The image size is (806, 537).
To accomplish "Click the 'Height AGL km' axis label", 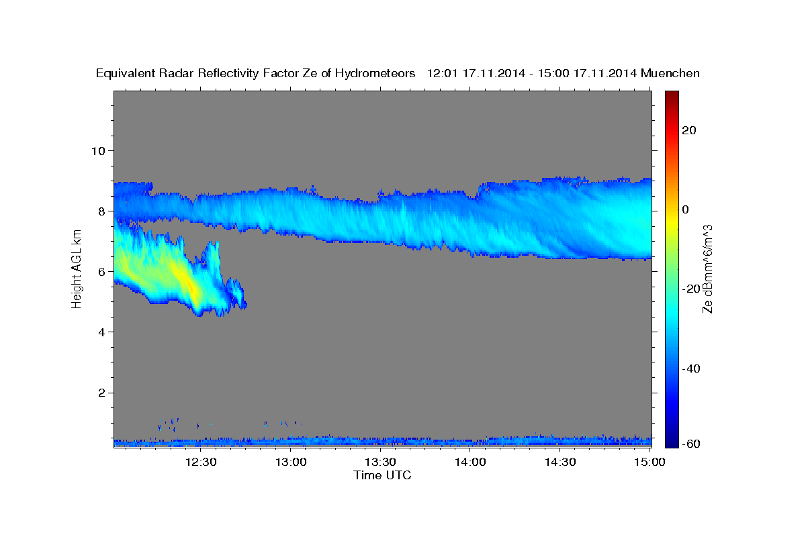I will [x=77, y=269].
